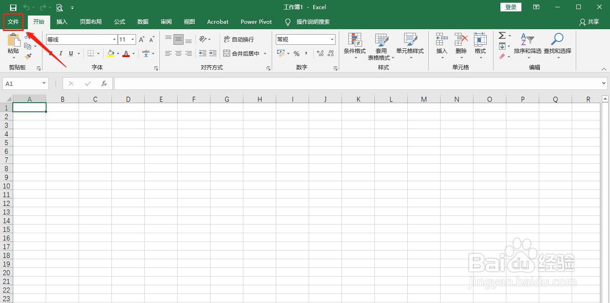Toggle Italic formatting
This screenshot has height=303, width=610.
click(61, 53)
